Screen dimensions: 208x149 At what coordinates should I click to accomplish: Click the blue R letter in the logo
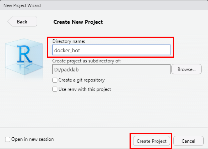coord(25,54)
